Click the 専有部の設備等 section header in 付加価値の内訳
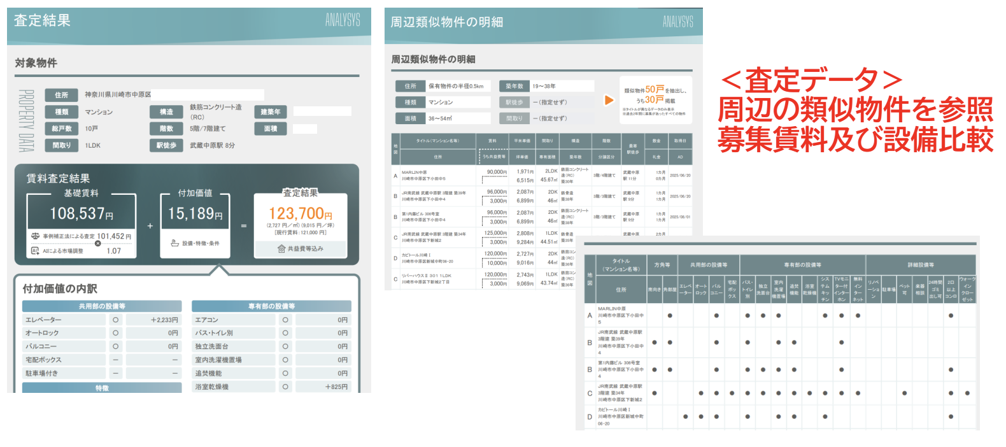The height and width of the screenshot is (447, 1006). [271, 306]
